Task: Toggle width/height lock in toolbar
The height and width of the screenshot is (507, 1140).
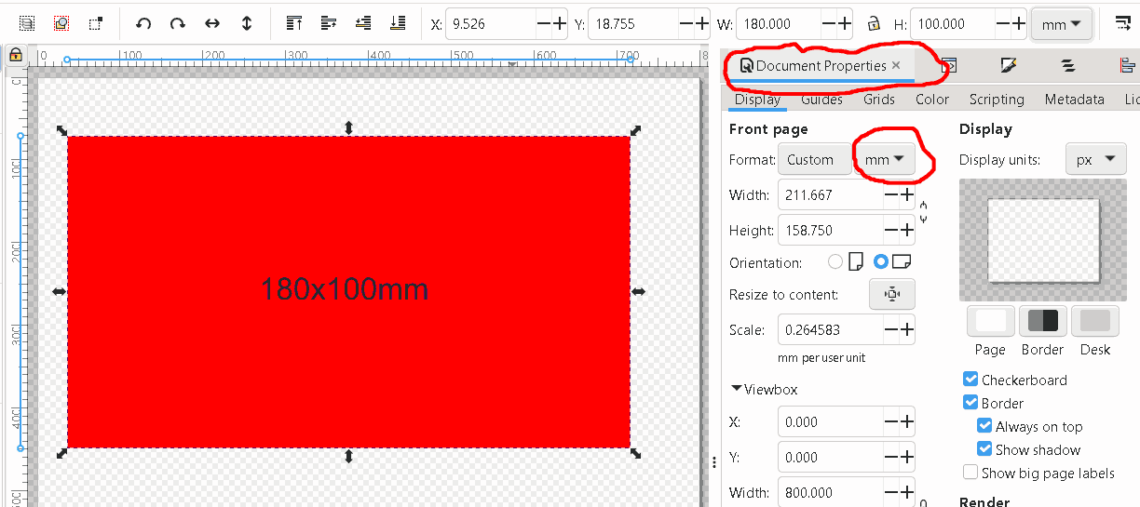Action: [x=873, y=24]
